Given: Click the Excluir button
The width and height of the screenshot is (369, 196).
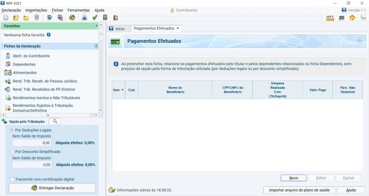Looking at the screenshot, I should [x=349, y=178].
